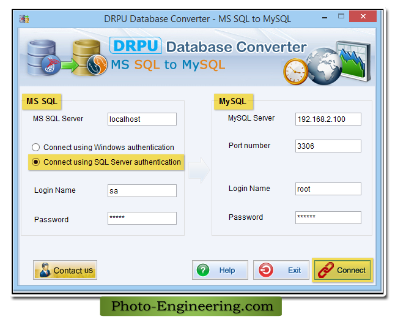This screenshot has width=395, height=330.
Task: Focus the MySQL Password field
Action: tap(328, 218)
